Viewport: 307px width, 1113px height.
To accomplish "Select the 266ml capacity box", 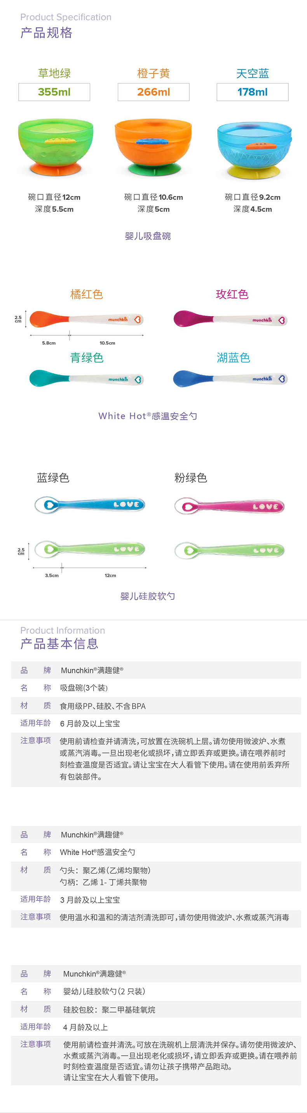I will 153,92.
